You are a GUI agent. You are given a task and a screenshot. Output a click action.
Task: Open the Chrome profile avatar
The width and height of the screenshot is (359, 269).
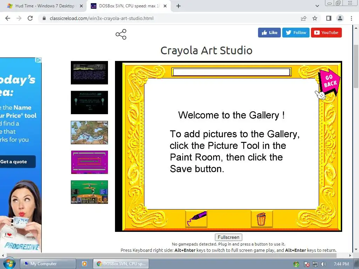[x=340, y=18]
